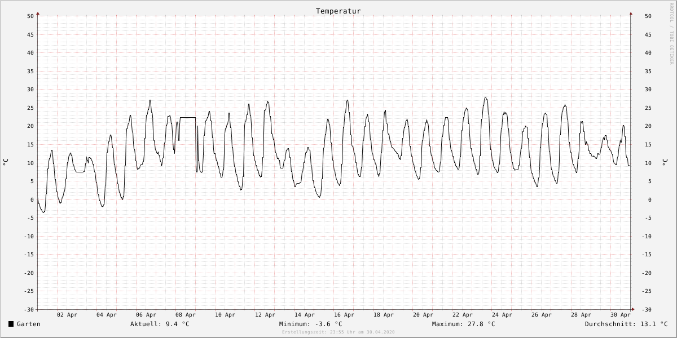This screenshot has height=338, width=677.
Task: Select the "20" label on the left axis
Action: pyautogui.click(x=30, y=126)
